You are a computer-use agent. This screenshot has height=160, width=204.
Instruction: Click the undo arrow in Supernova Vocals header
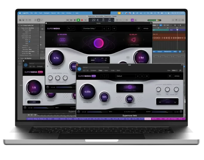[x=69, y=29]
